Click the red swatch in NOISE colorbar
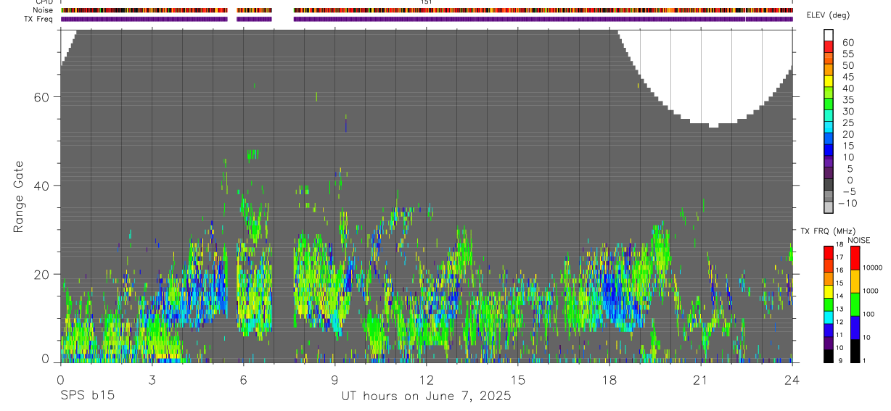891x411 pixels. 855,258
